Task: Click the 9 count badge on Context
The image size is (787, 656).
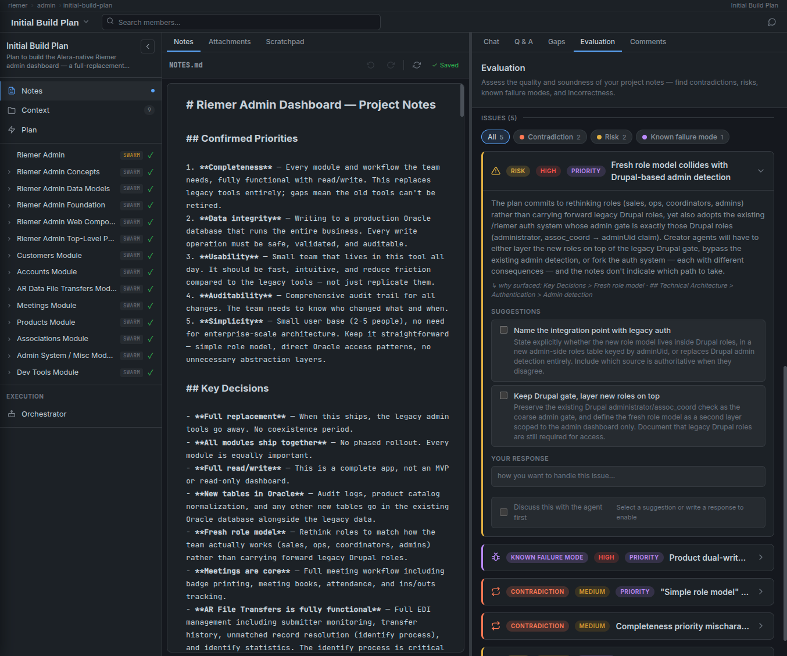Action: coord(149,110)
